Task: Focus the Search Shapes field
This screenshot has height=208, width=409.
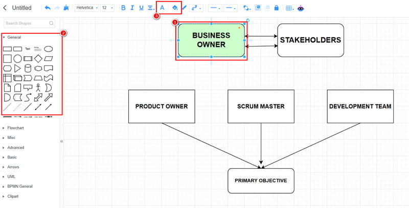Action: tap(29, 23)
